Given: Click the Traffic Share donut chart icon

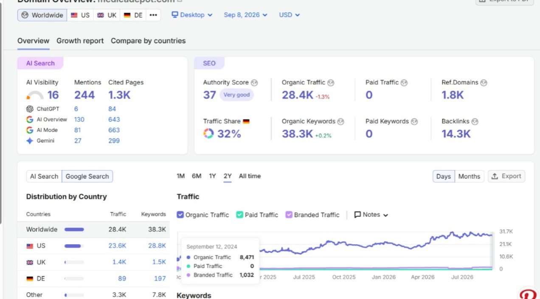Looking at the screenshot, I should pyautogui.click(x=208, y=134).
